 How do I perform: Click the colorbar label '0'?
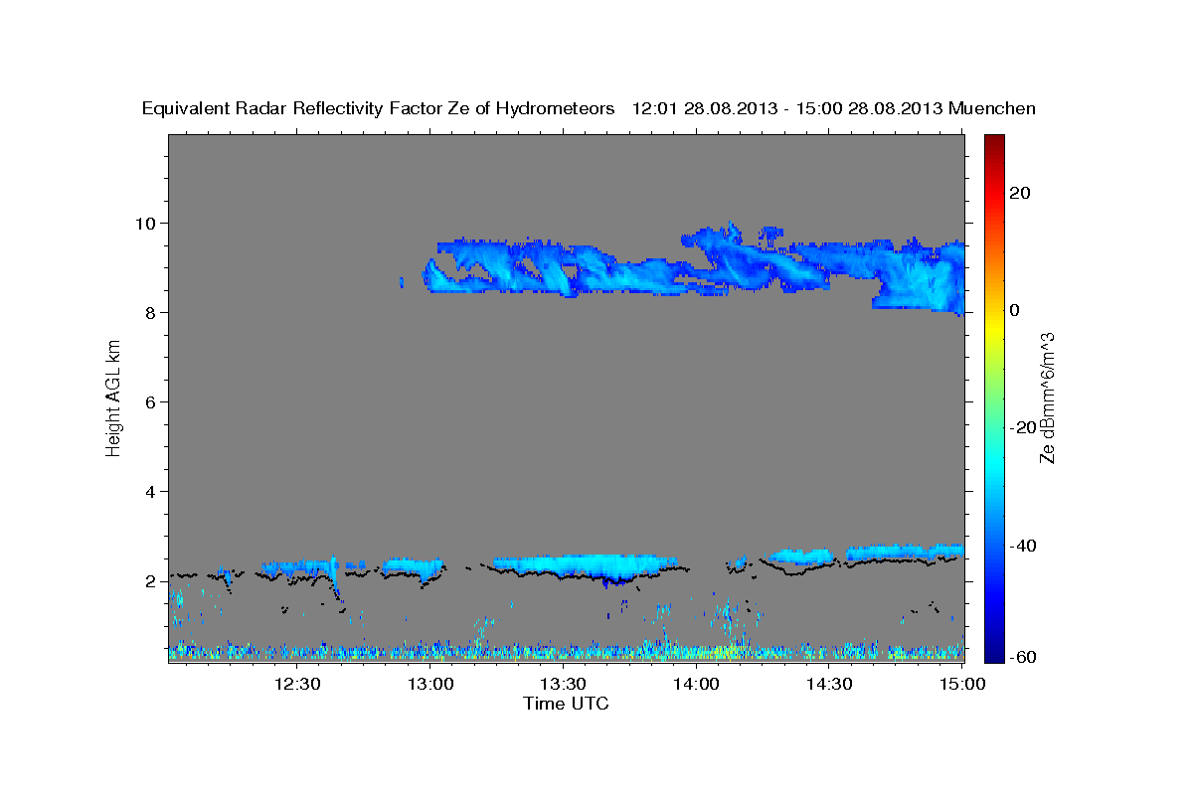click(x=1015, y=310)
